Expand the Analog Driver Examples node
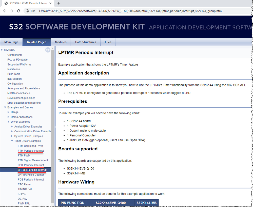253x207 pixels. (x=12, y=126)
